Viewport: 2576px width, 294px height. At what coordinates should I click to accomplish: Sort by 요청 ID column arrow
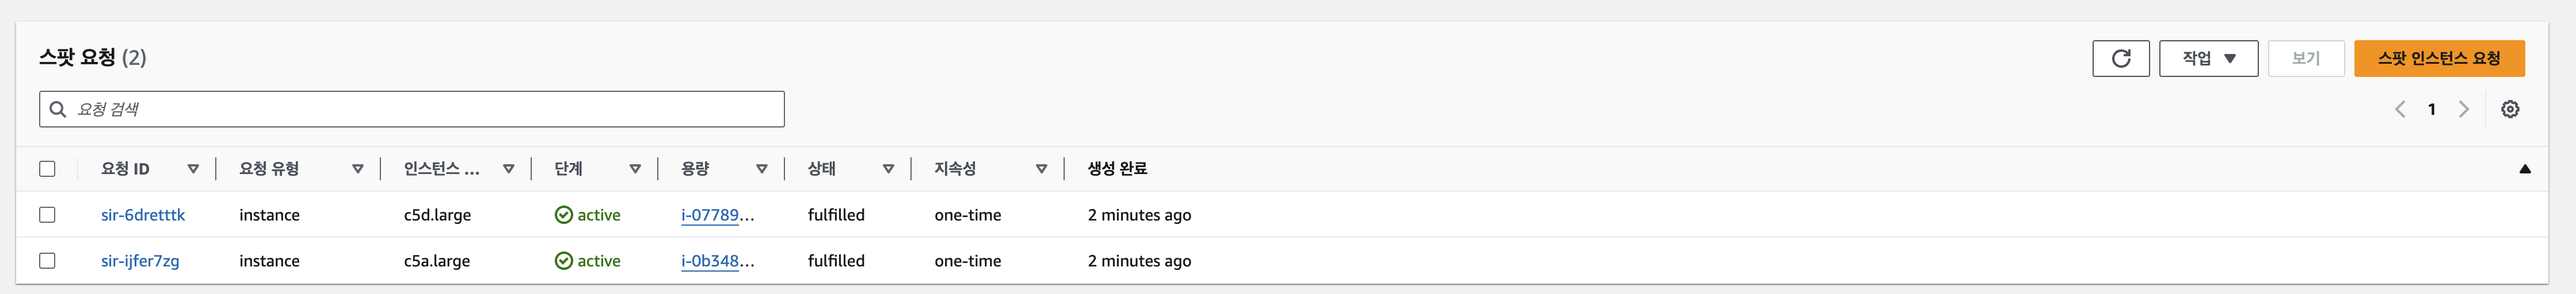(193, 169)
